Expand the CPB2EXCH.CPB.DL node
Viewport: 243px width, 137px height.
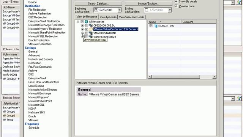82,25
